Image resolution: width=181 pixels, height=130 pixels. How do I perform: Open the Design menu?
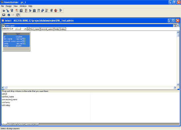point(9,6)
